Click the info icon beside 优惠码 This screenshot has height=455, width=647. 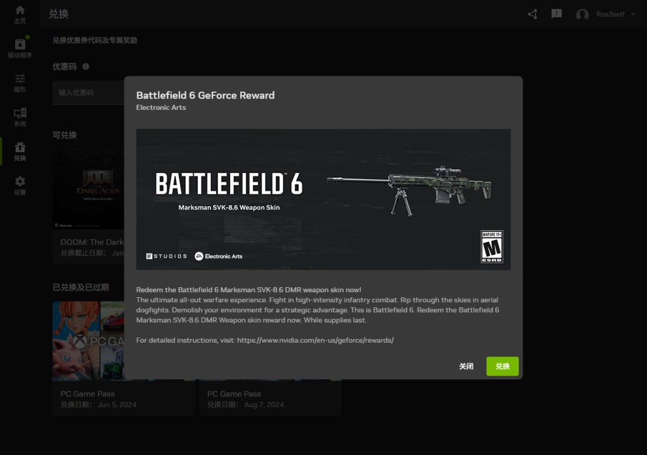click(x=86, y=67)
